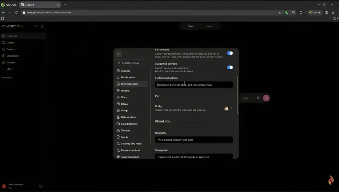
Task: Click the Trusted contact icon
Action: [118, 157]
